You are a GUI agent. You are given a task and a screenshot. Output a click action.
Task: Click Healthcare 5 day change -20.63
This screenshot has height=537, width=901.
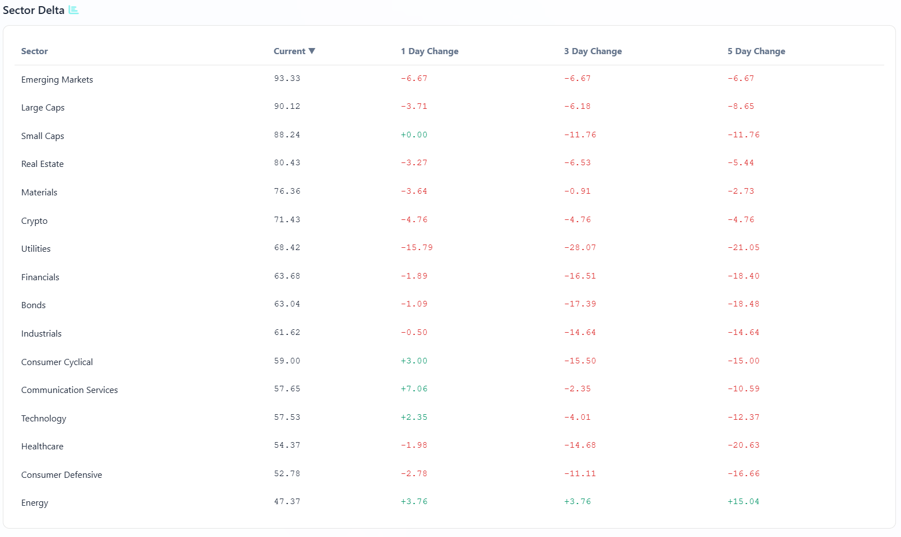coord(743,445)
